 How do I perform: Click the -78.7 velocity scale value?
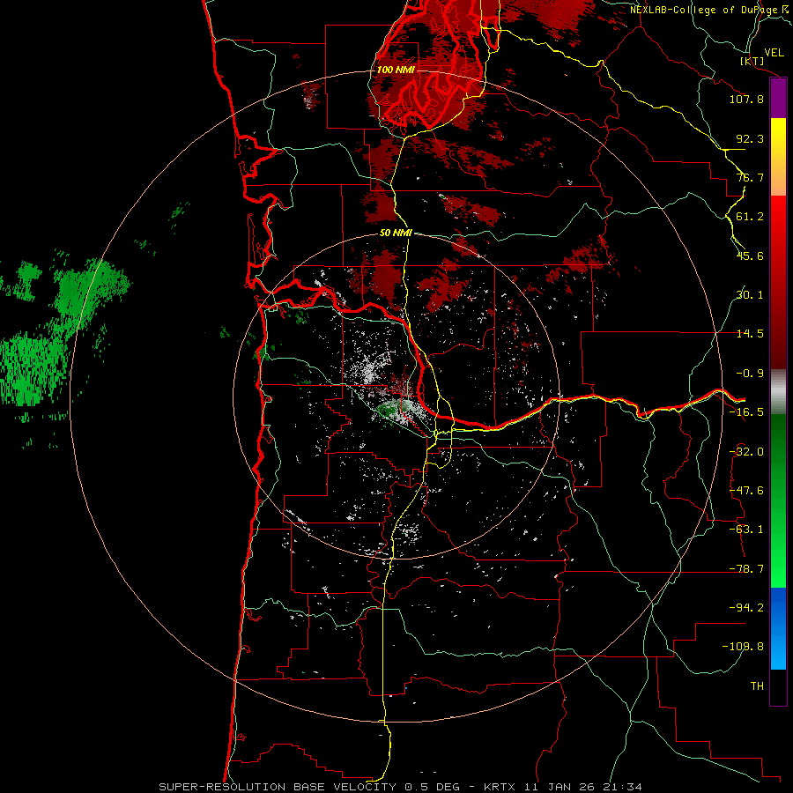(746, 569)
